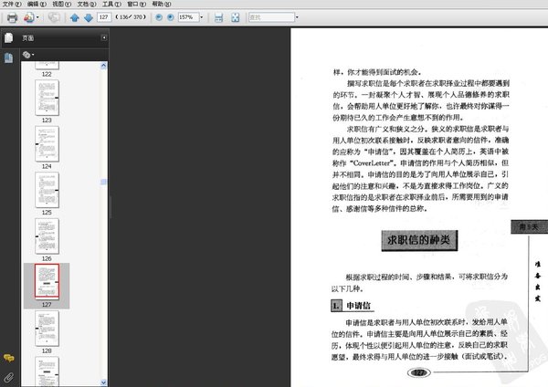Click the page number field showing 127
The height and width of the screenshot is (387, 548).
[x=104, y=17]
